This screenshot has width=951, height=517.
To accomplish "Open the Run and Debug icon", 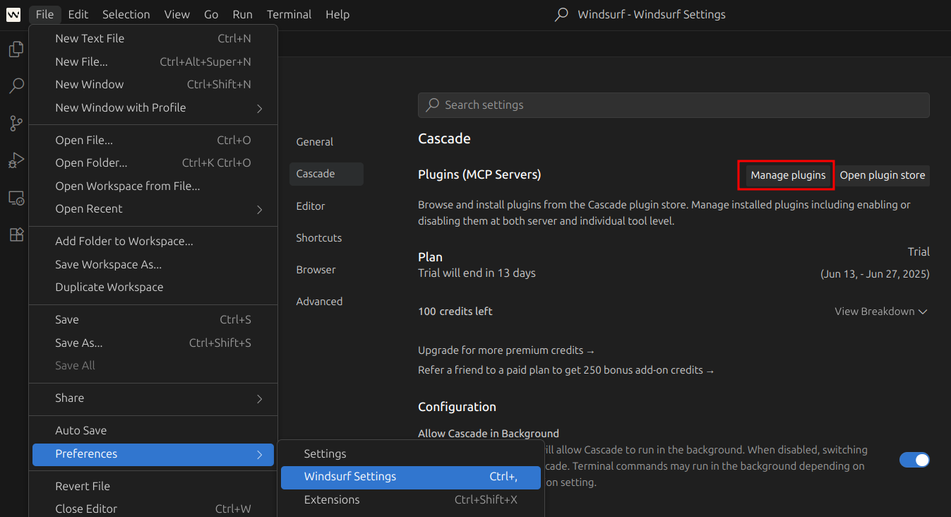I will (x=16, y=161).
